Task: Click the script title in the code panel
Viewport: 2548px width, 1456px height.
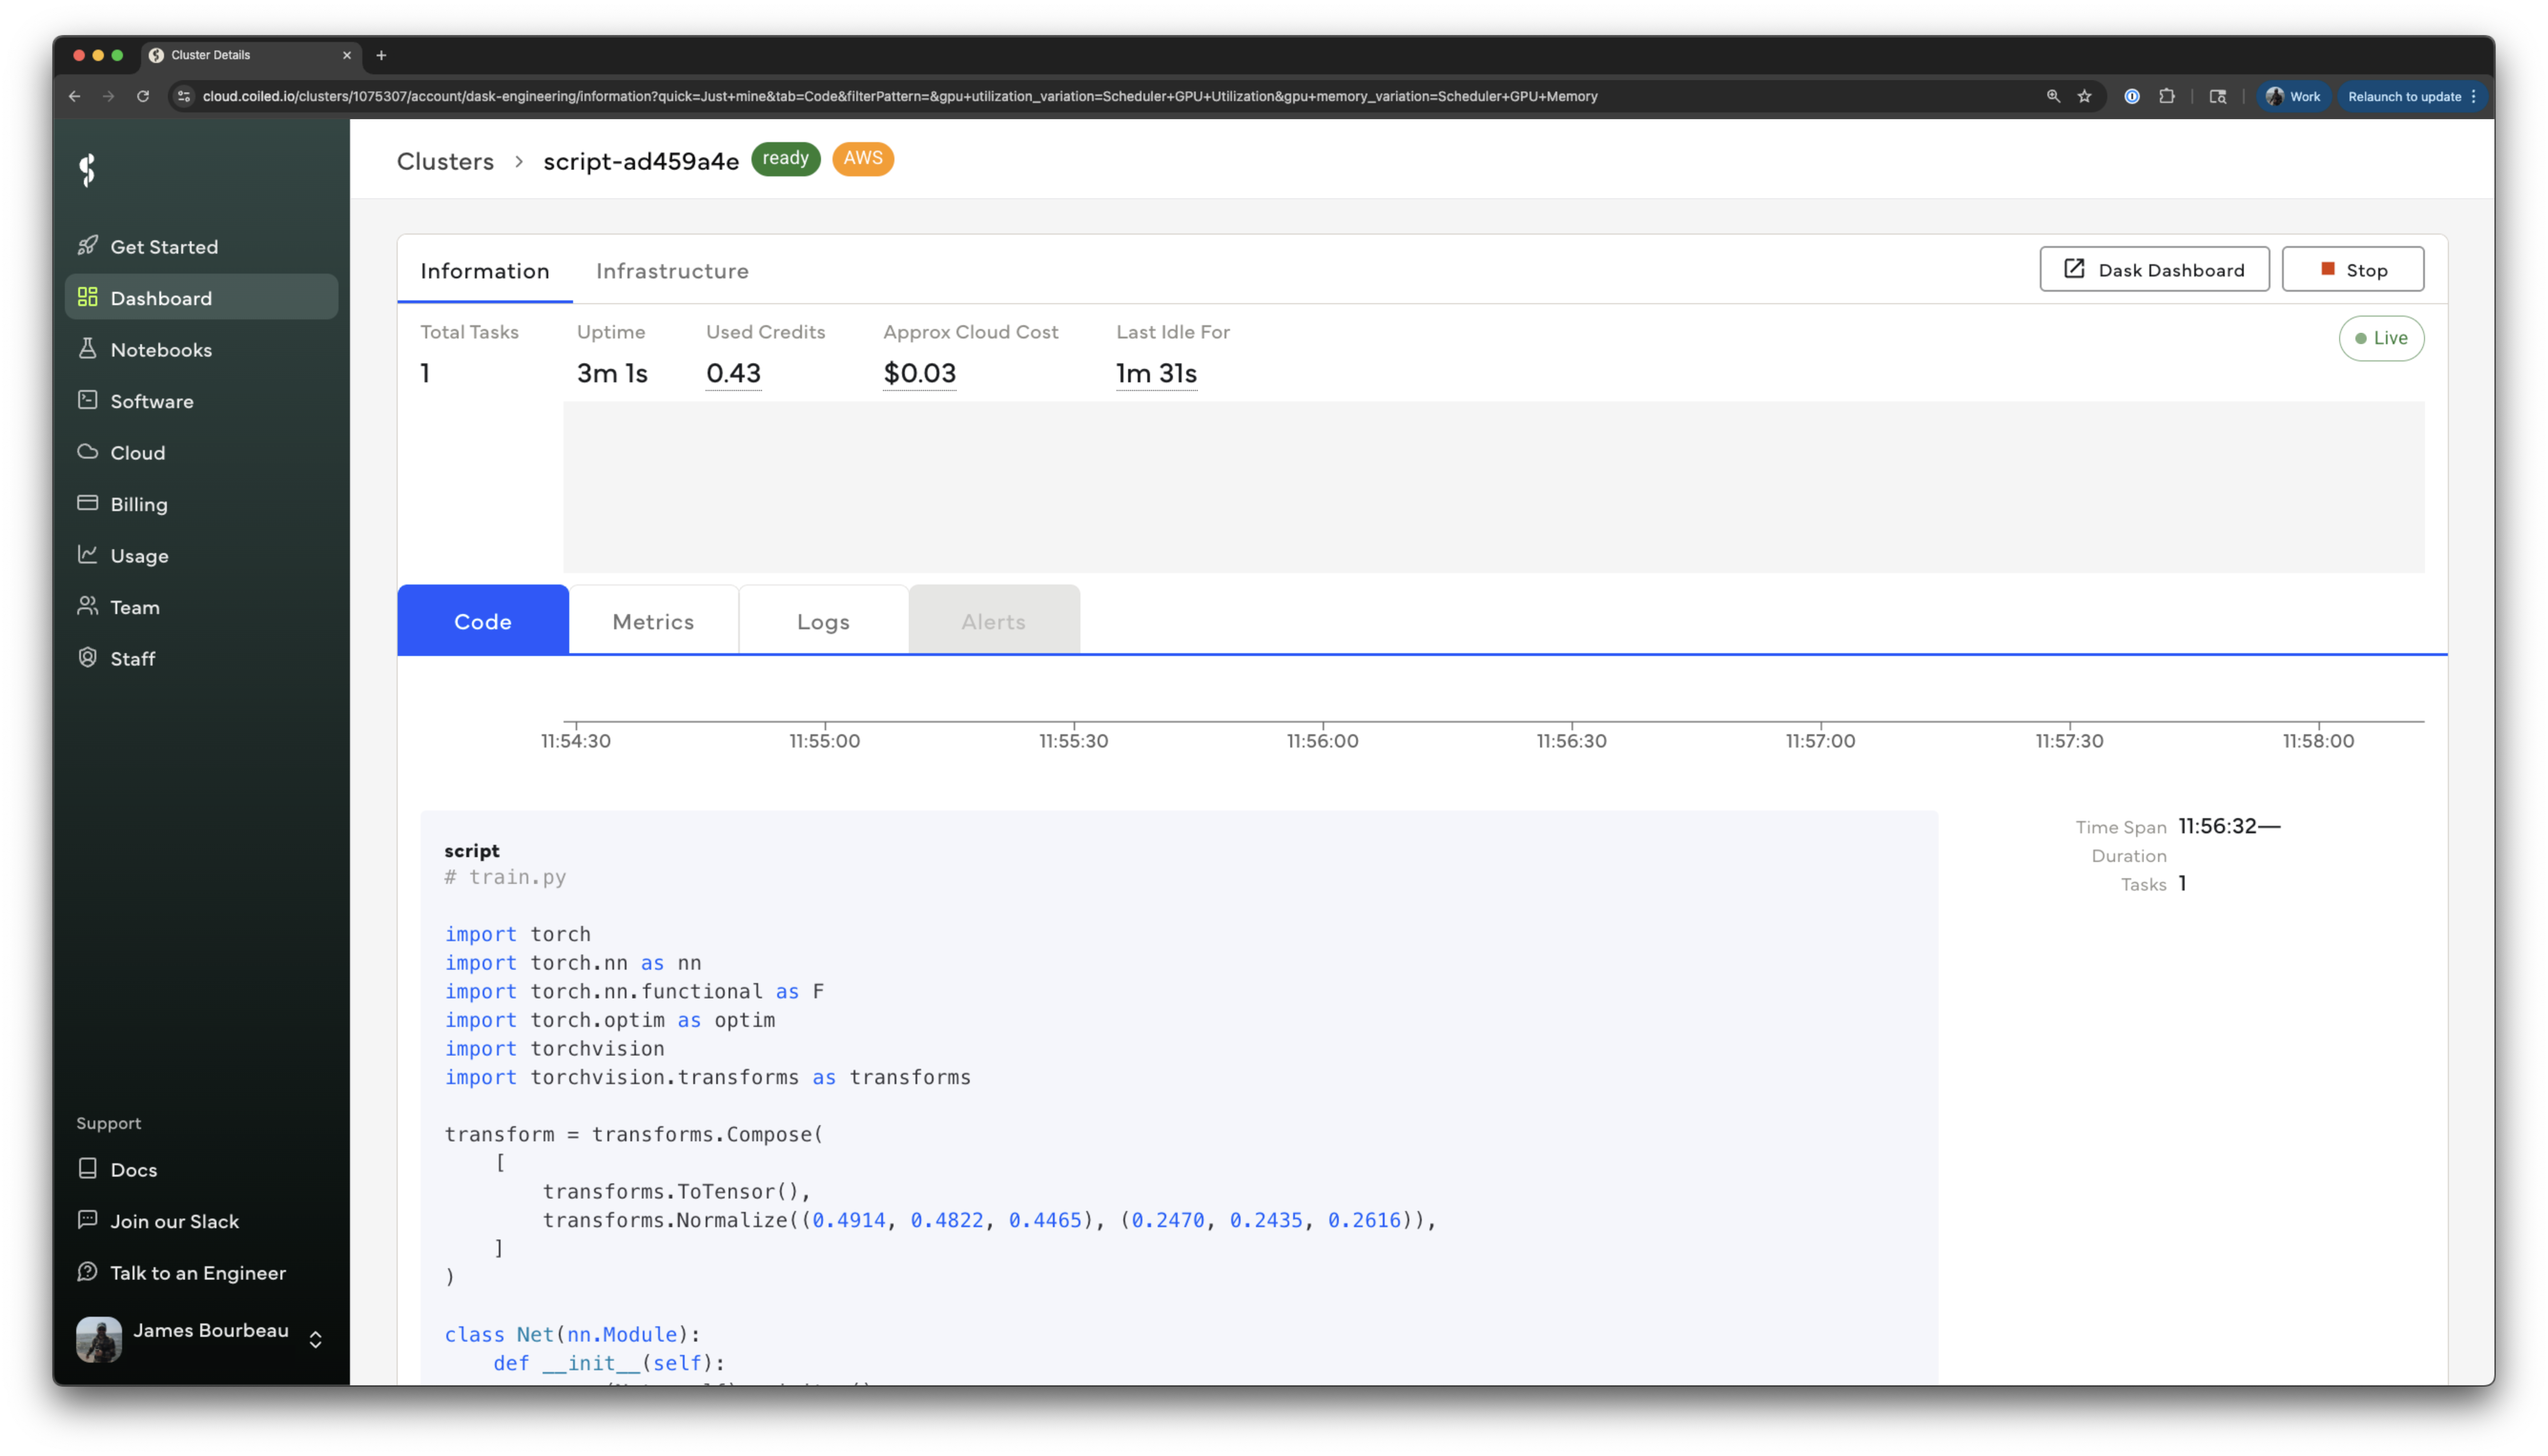Action: click(x=471, y=850)
